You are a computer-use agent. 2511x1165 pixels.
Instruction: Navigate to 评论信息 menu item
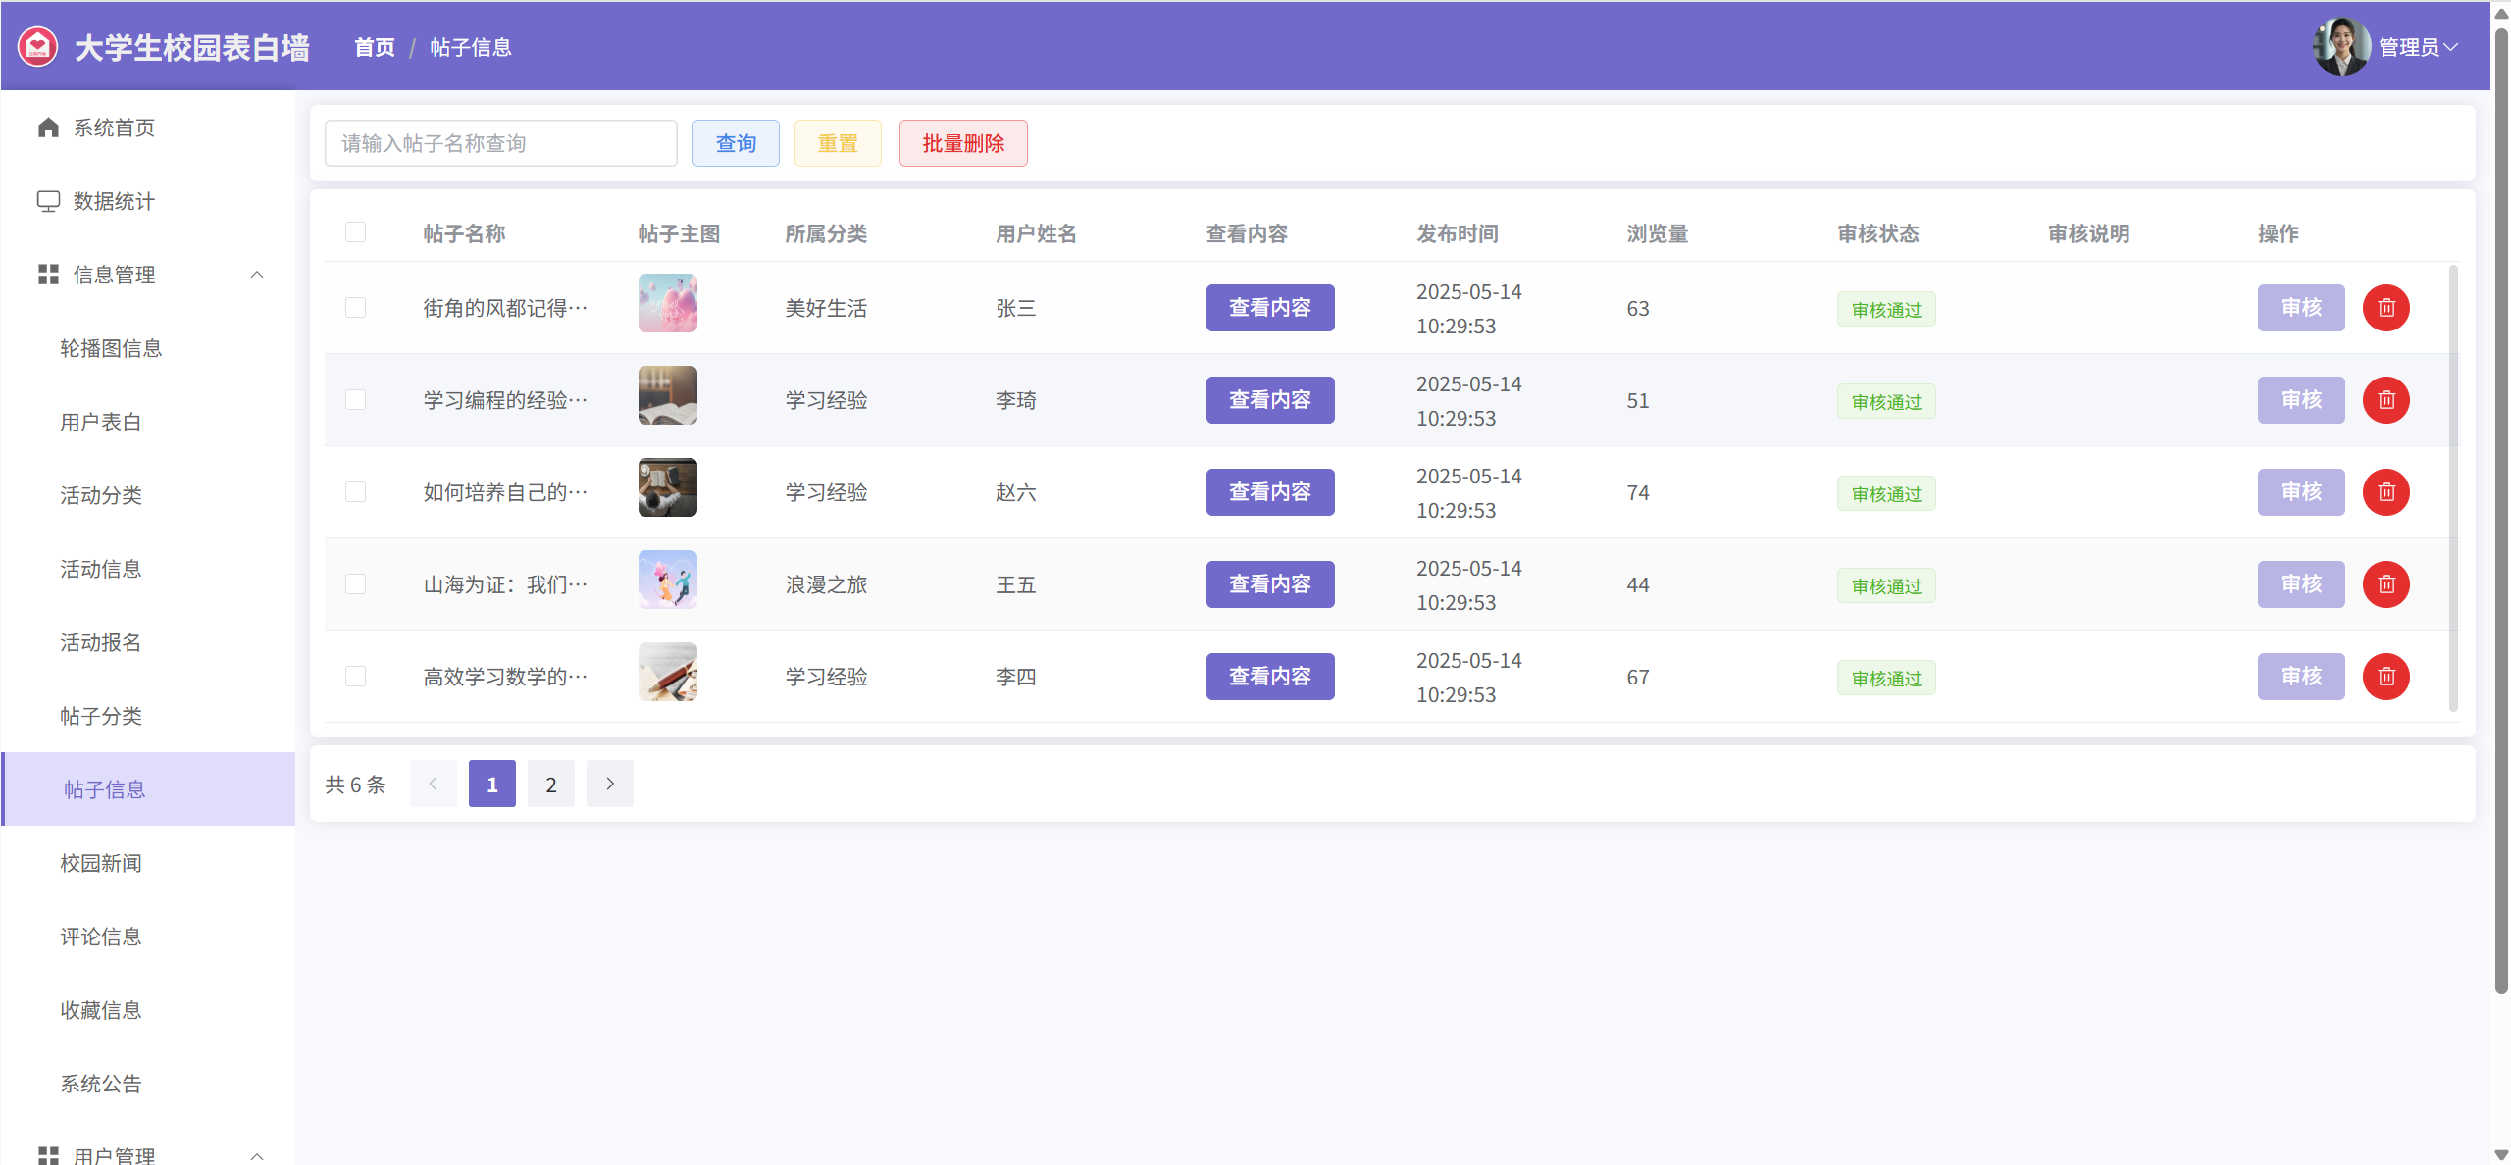tap(101, 937)
